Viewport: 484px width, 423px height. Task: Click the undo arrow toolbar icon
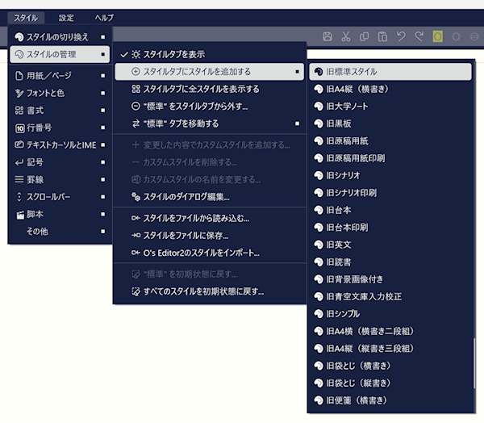pyautogui.click(x=401, y=36)
